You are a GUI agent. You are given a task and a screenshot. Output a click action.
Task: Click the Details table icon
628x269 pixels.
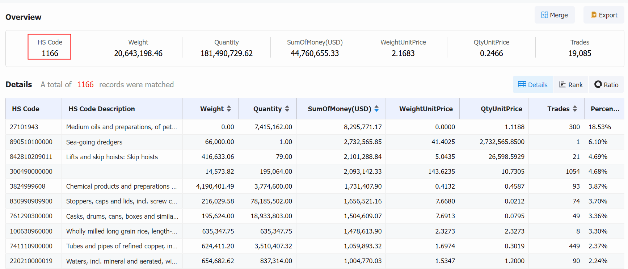point(522,84)
